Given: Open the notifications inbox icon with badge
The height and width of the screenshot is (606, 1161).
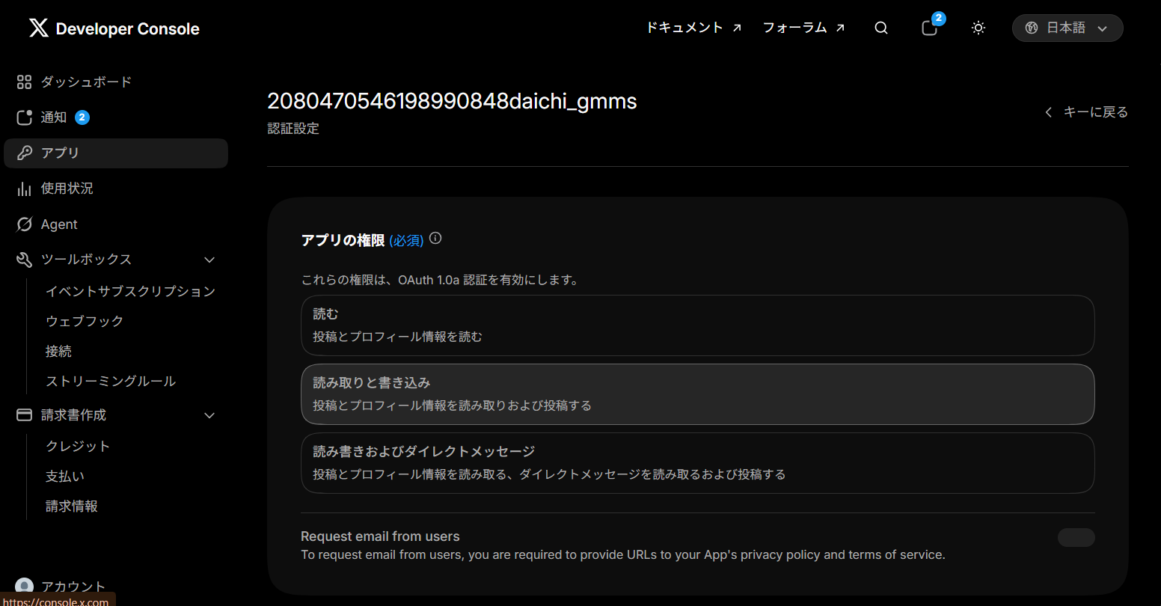Looking at the screenshot, I should coord(929,28).
